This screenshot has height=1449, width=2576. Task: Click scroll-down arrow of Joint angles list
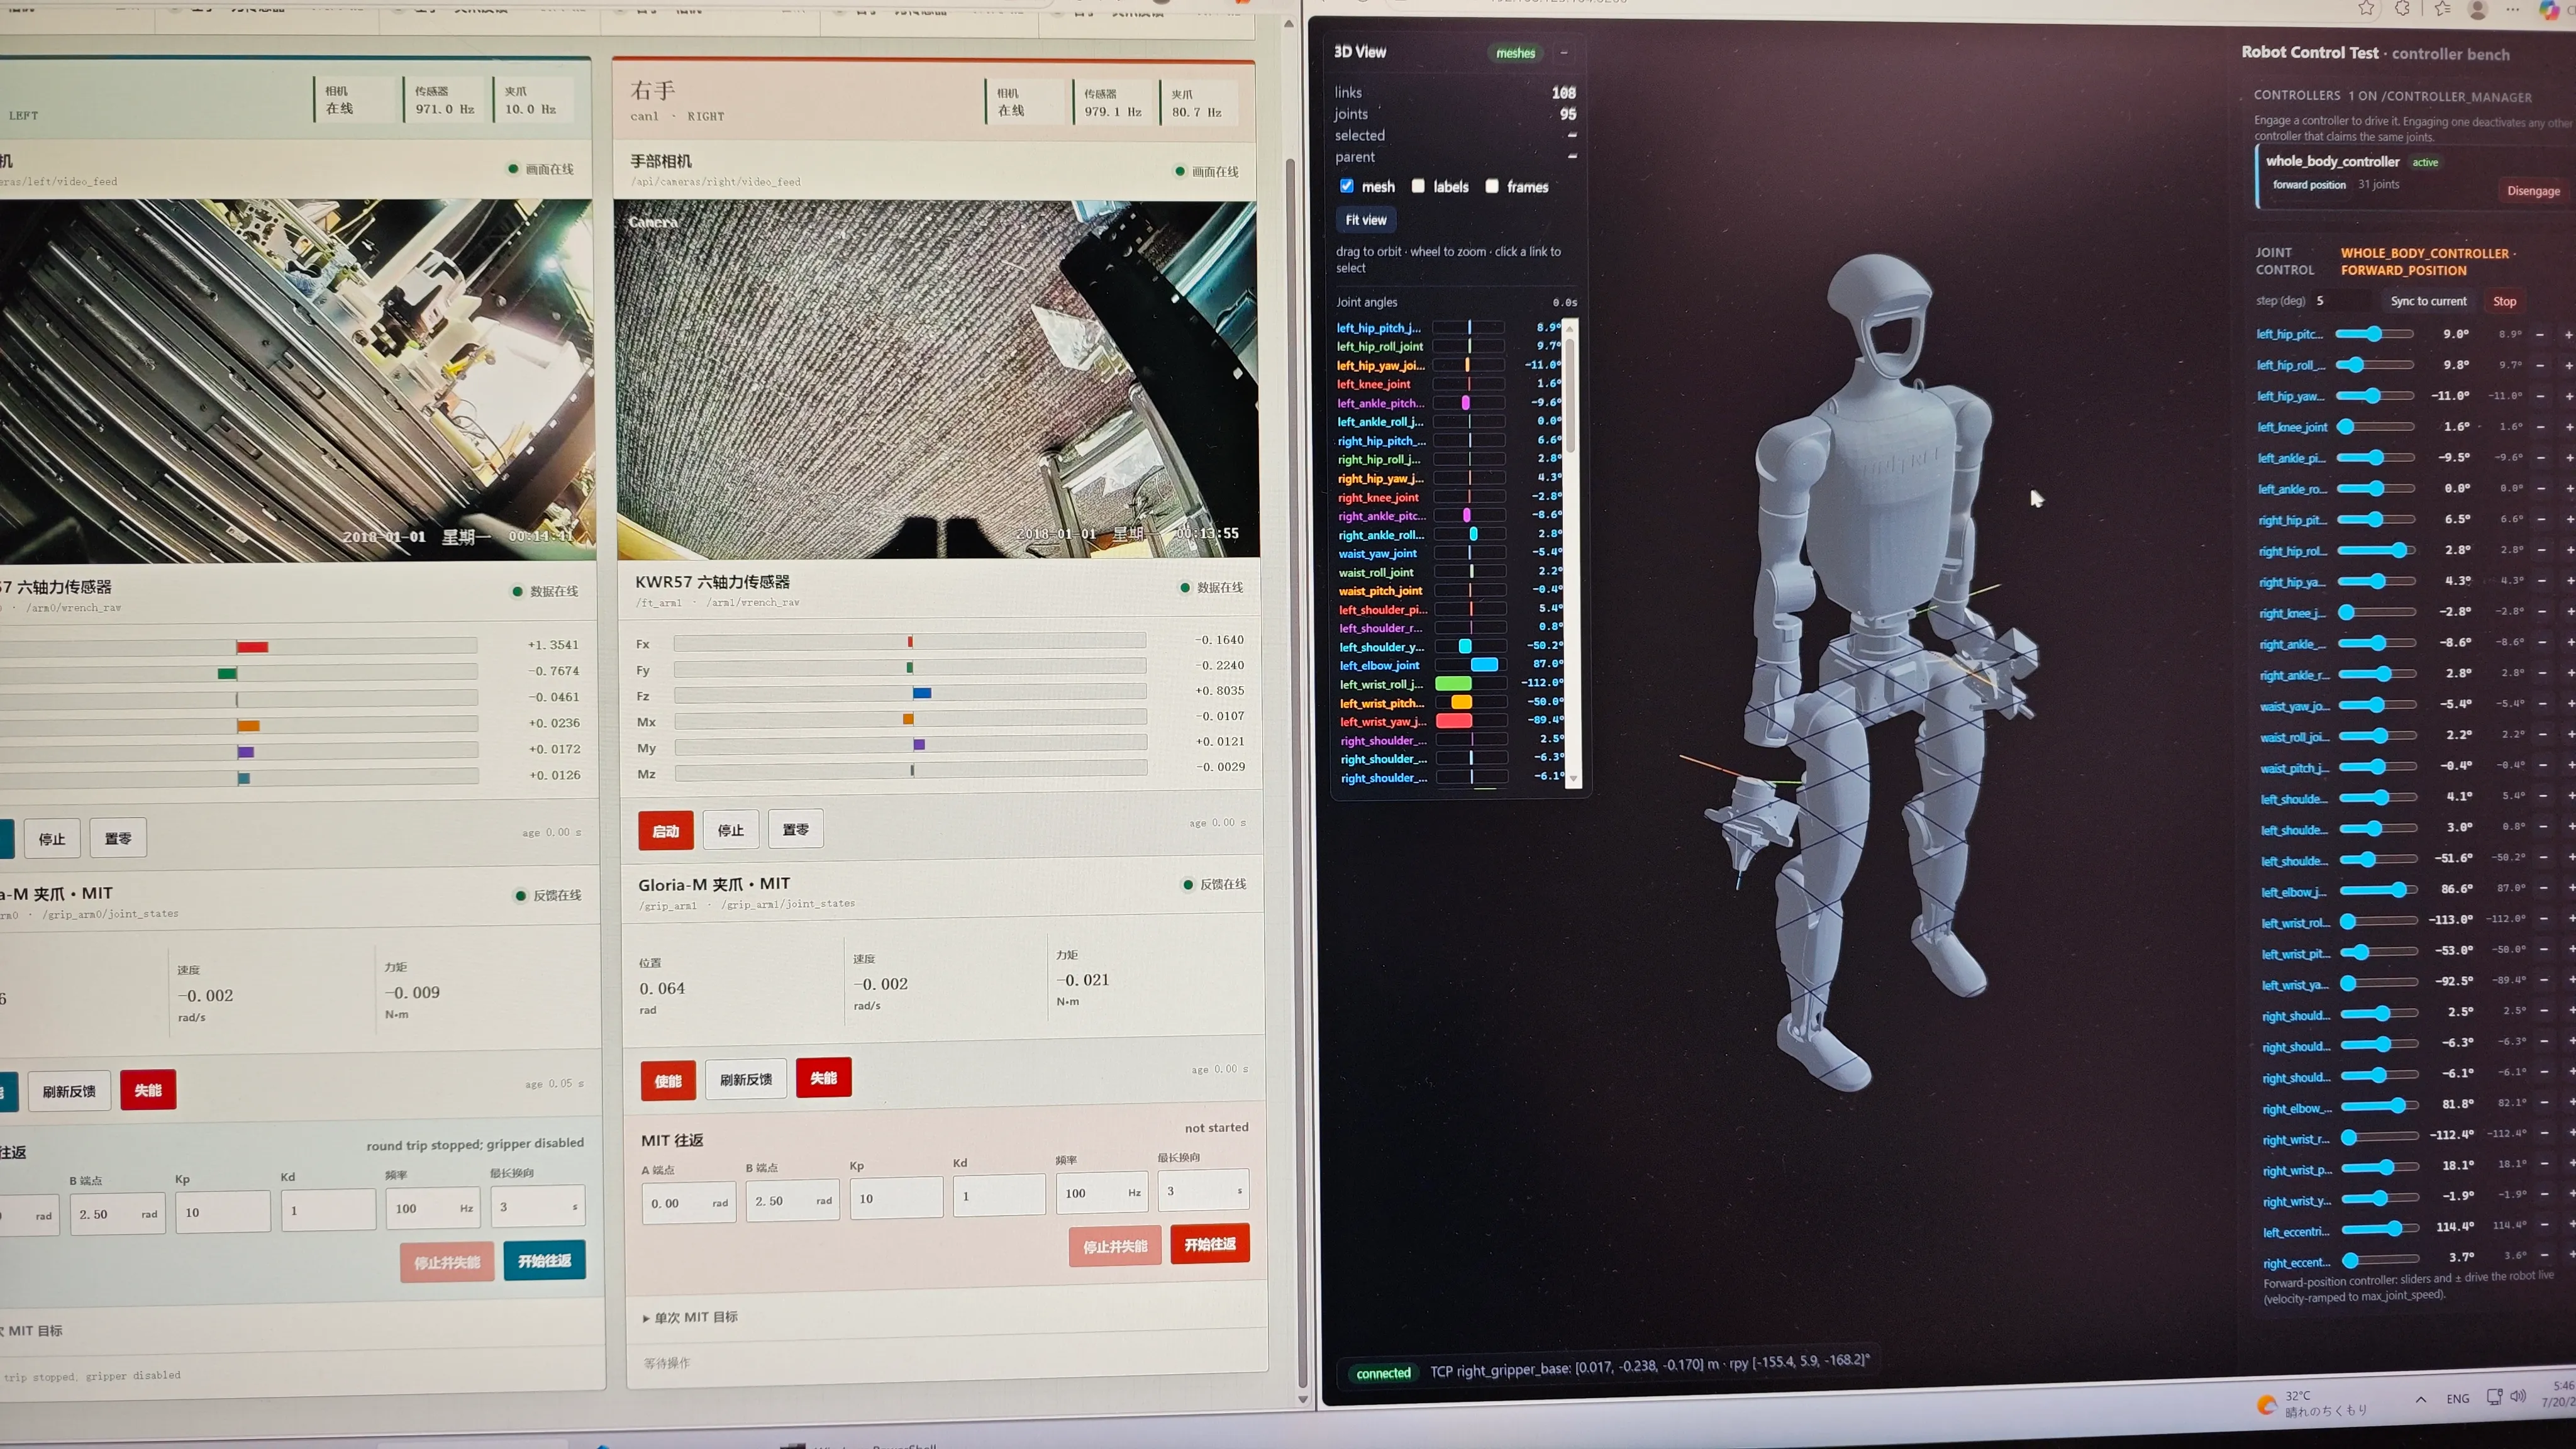(x=1573, y=779)
